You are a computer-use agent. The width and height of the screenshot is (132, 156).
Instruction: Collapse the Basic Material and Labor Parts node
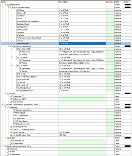(2, 146)
